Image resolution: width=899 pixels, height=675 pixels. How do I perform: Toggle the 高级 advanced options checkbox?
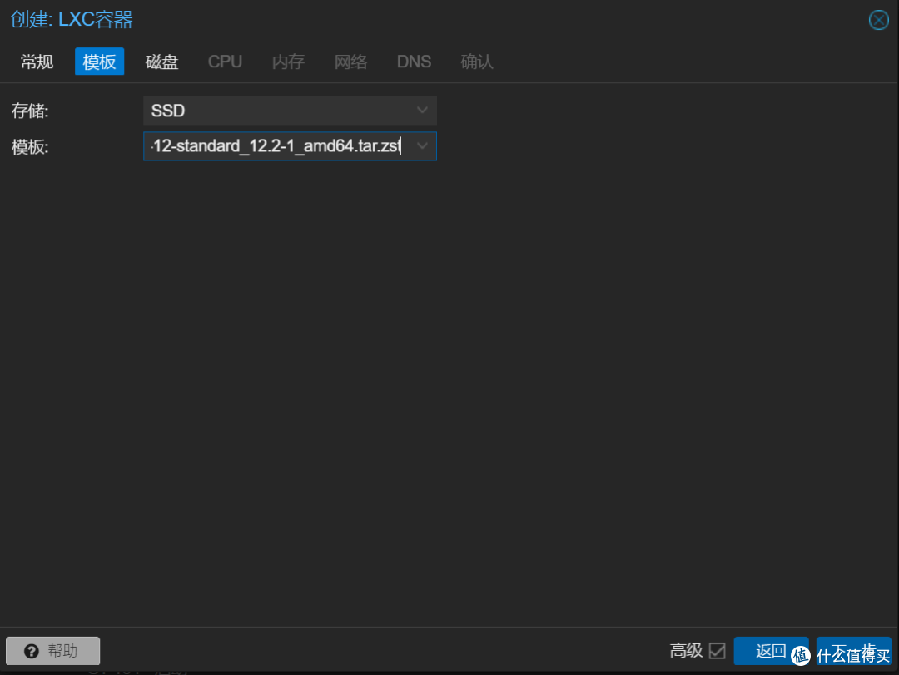point(718,651)
